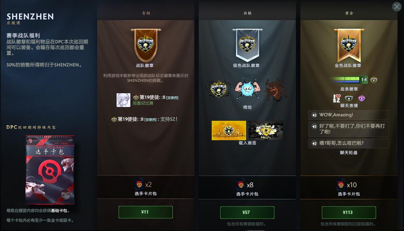
Task: Click the gold team badge banner
Action: (349, 45)
